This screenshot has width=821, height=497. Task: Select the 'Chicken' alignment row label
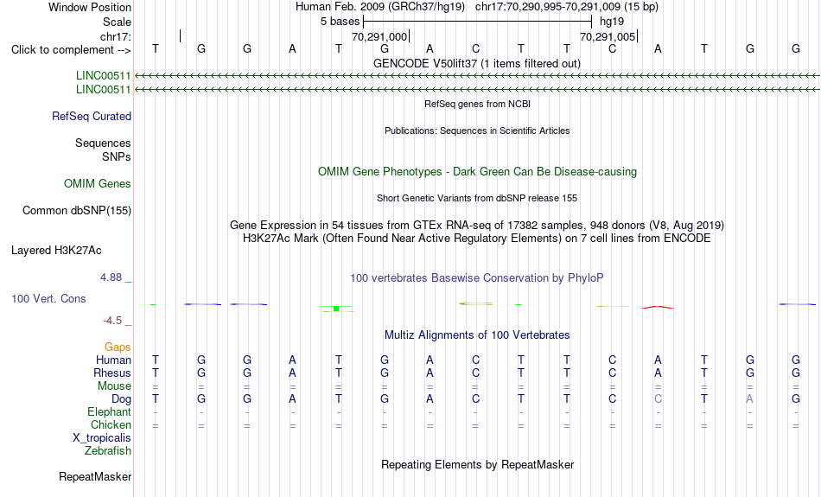coord(111,424)
